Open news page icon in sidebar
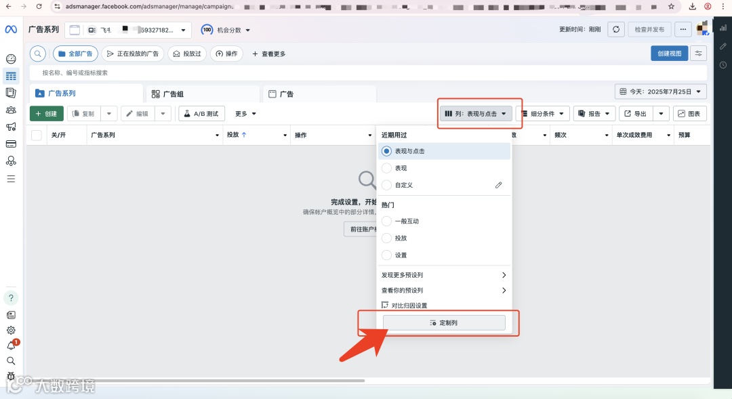732x399 pixels. [x=11, y=315]
